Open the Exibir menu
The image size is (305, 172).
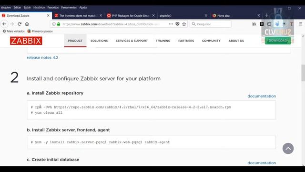click(x=27, y=8)
